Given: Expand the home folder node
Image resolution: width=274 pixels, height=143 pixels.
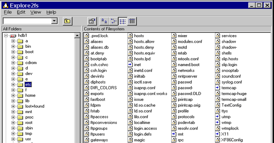Looking at the screenshot, I should 13,95.
